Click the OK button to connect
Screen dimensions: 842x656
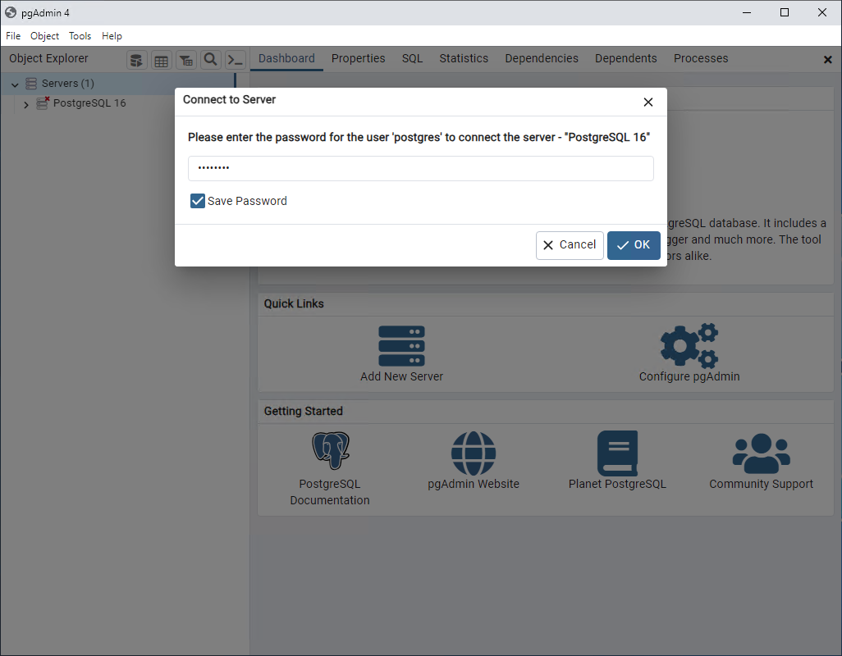pos(634,245)
